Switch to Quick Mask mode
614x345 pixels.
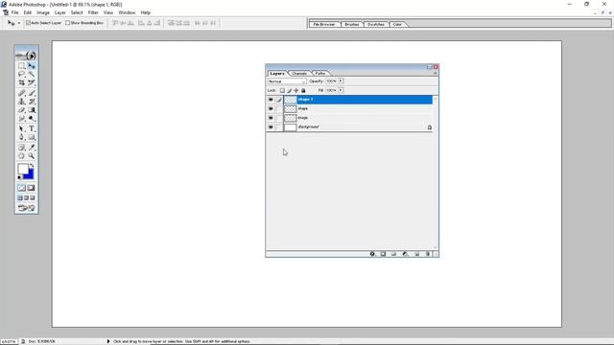tap(32, 188)
